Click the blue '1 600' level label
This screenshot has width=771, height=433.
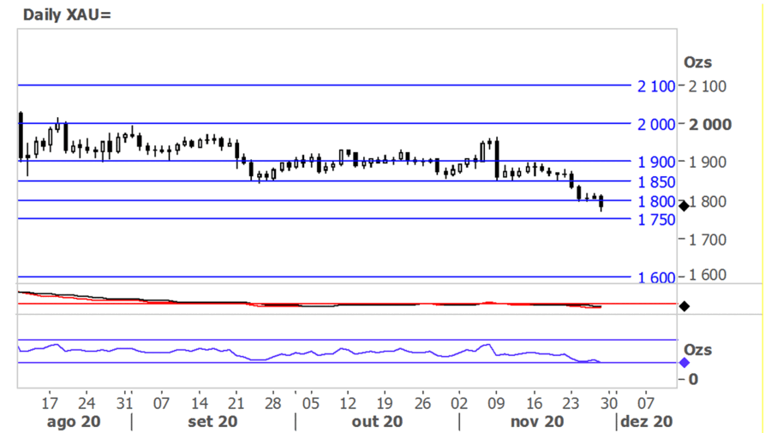[x=656, y=278]
